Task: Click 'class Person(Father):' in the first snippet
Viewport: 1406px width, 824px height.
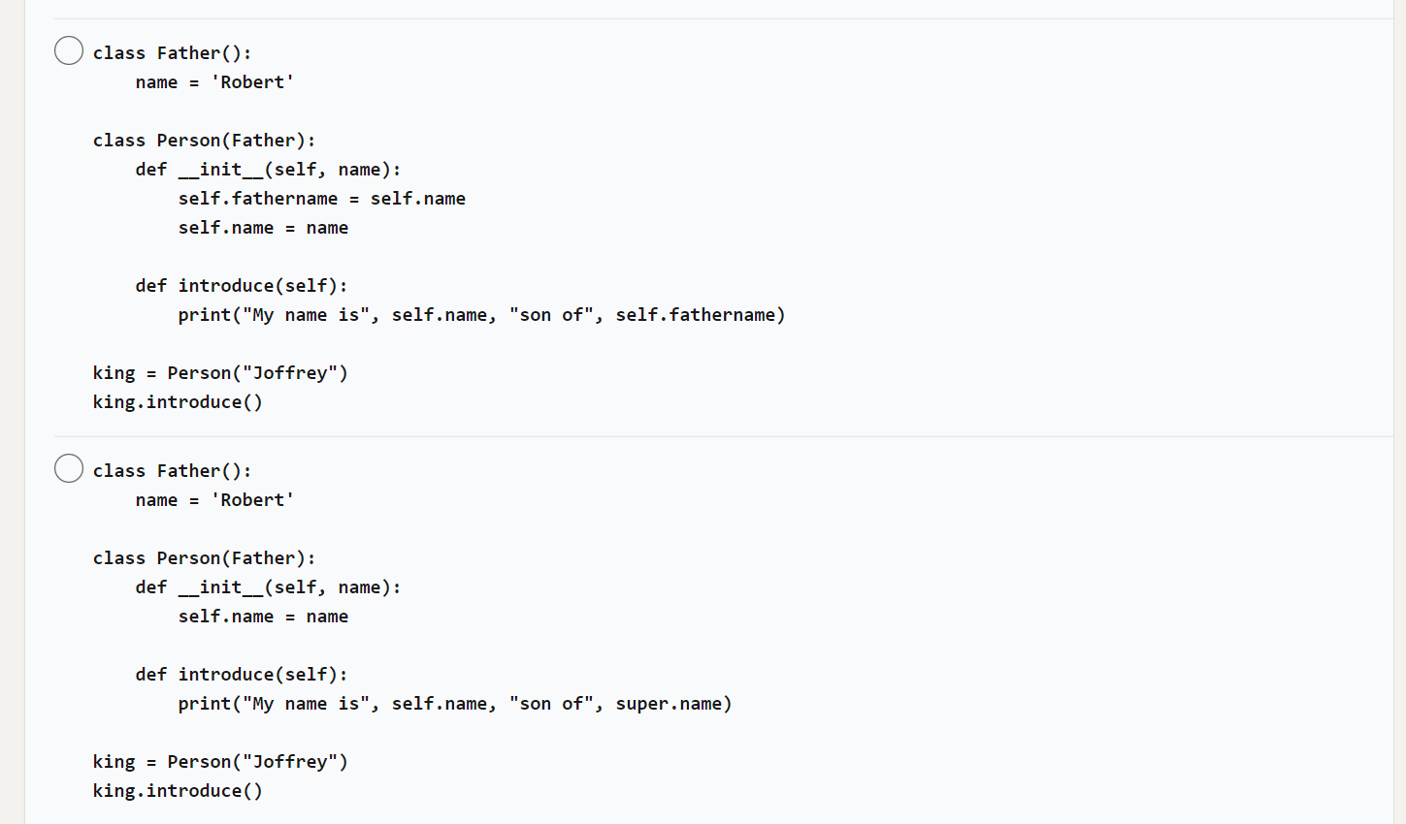Action: tap(205, 140)
